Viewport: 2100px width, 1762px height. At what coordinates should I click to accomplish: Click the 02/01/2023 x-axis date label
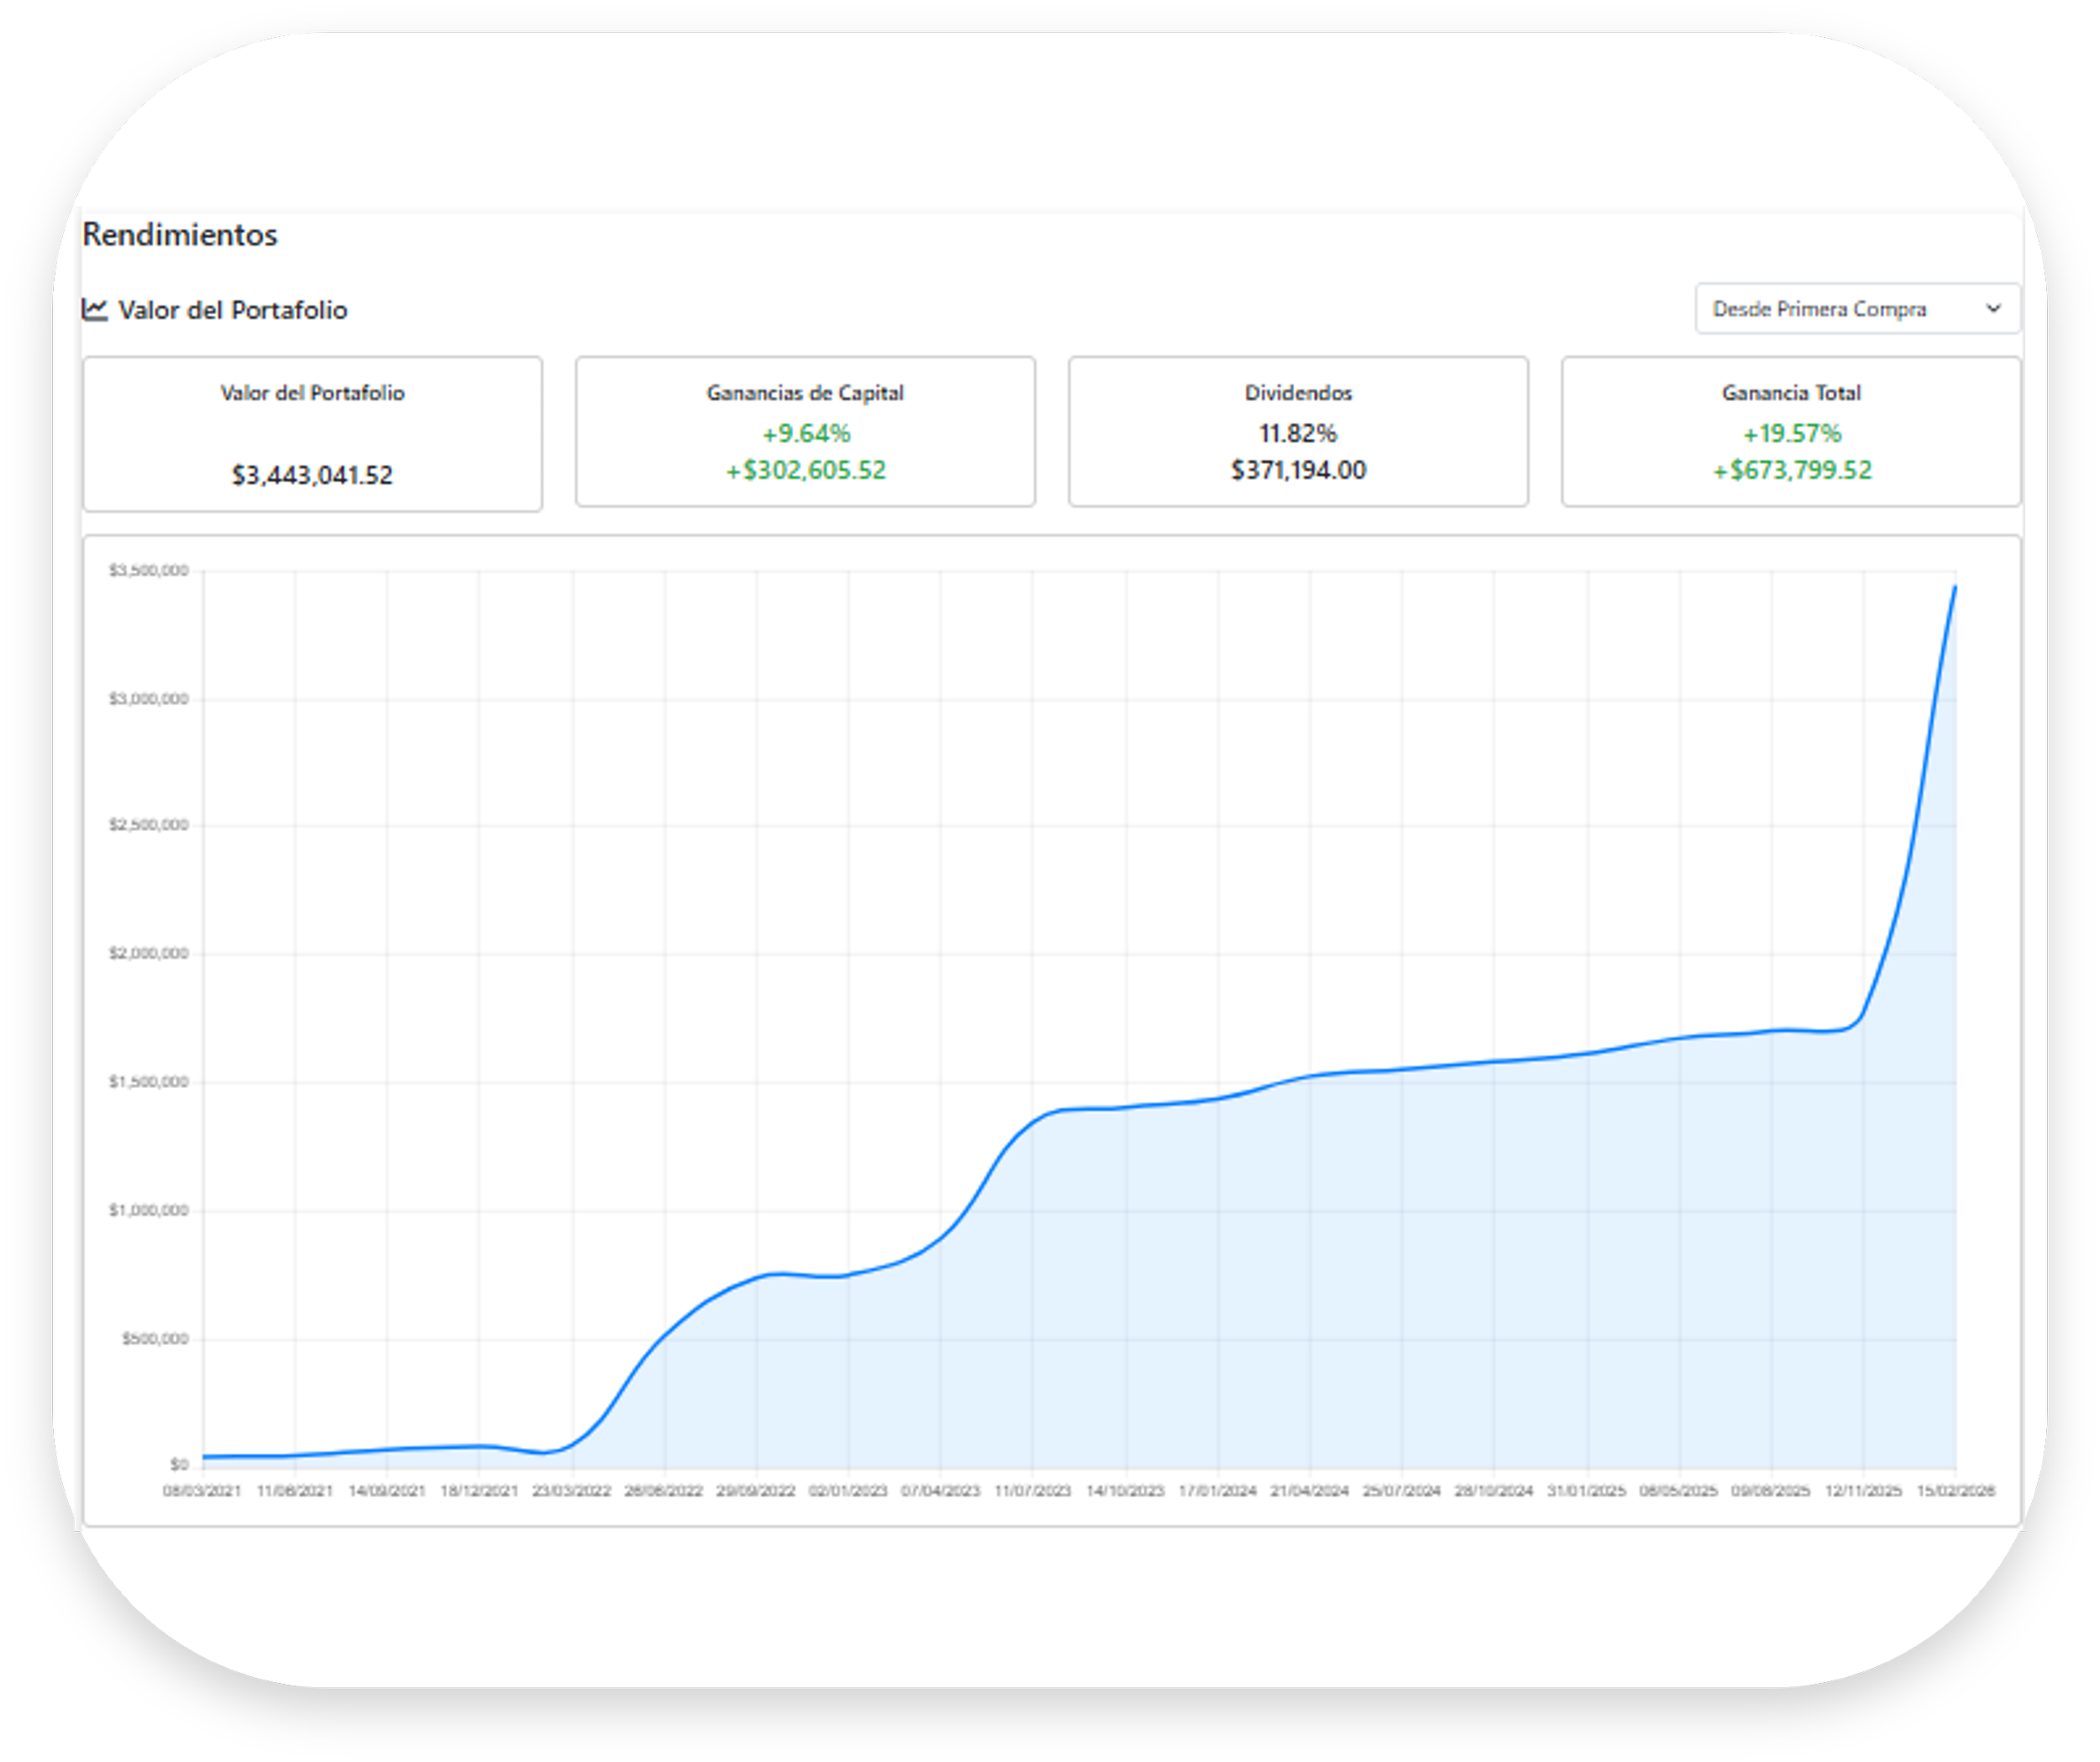(848, 1491)
